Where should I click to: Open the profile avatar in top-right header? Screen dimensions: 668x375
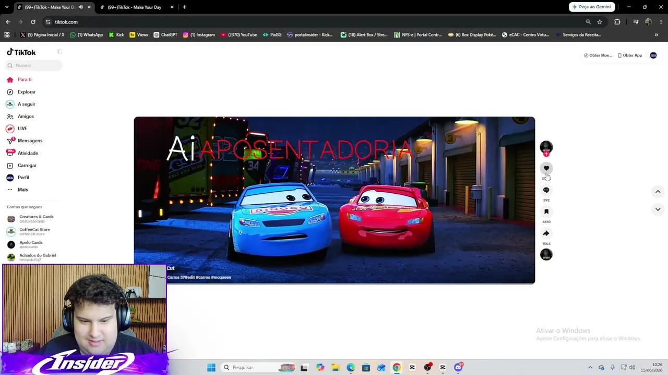coord(653,55)
